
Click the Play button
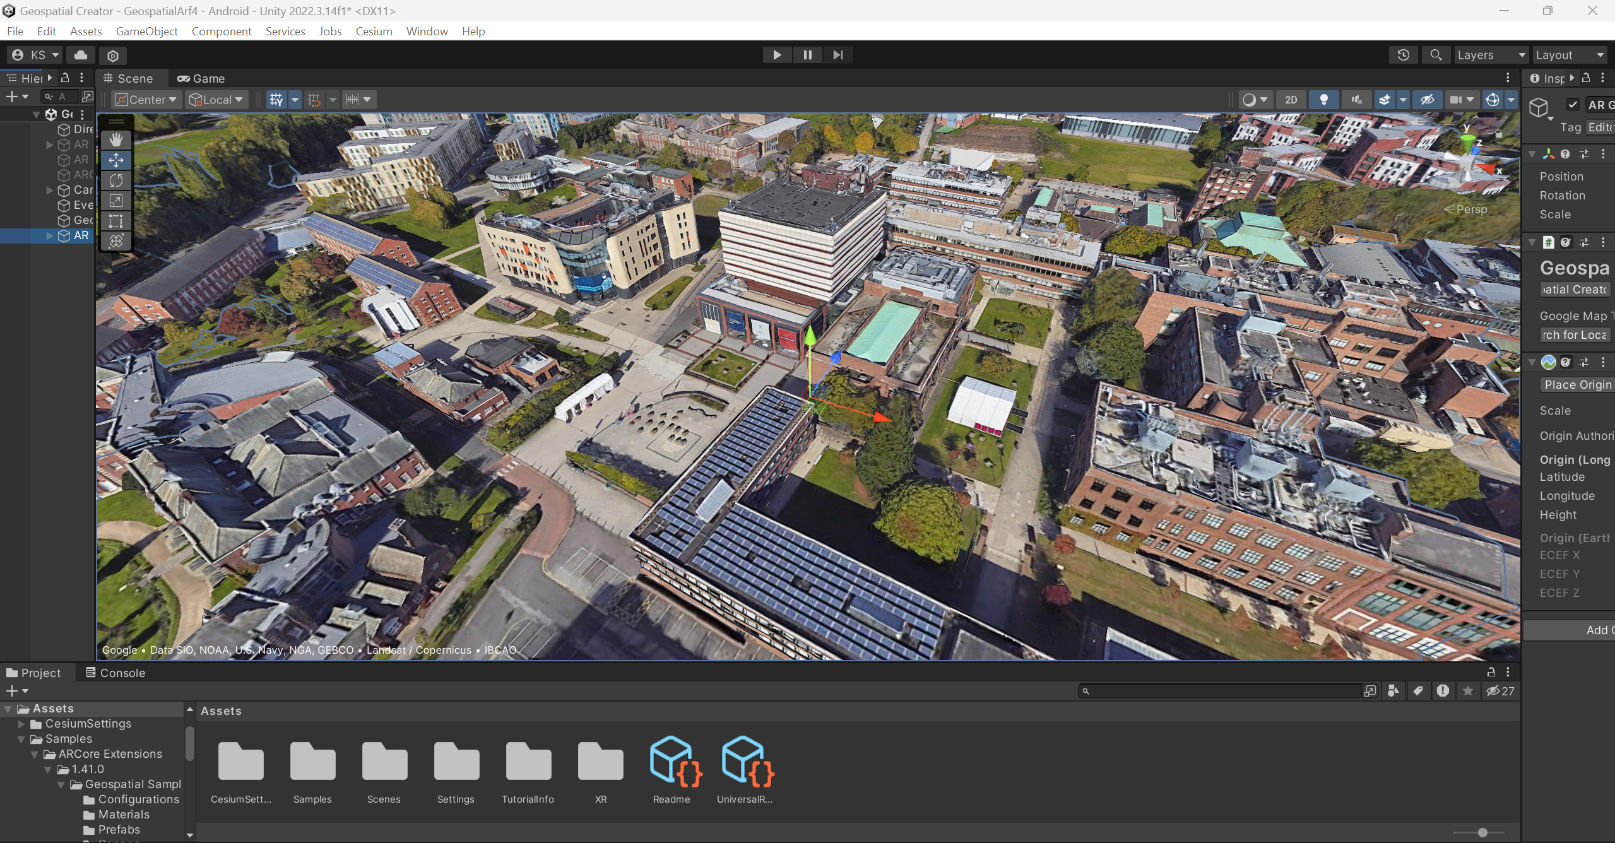click(777, 55)
